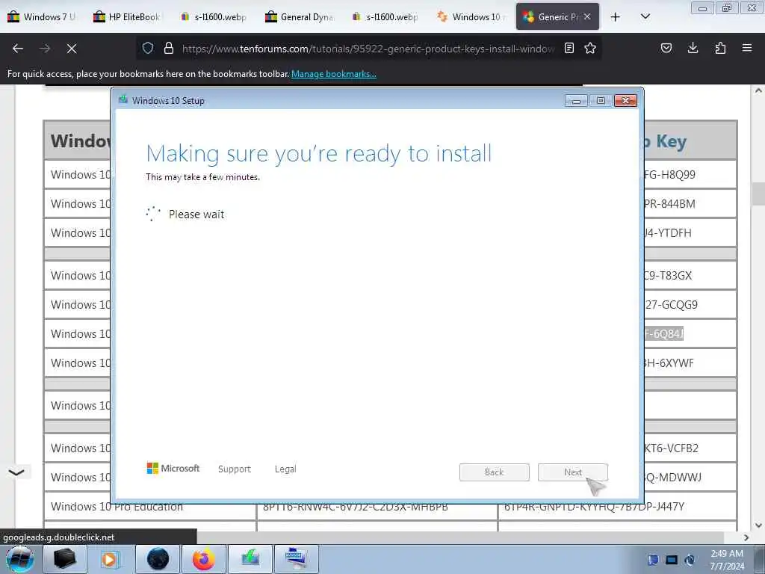Viewport: 765px width, 574px height.
Task: Open a new tab with plus button
Action: coord(616,17)
